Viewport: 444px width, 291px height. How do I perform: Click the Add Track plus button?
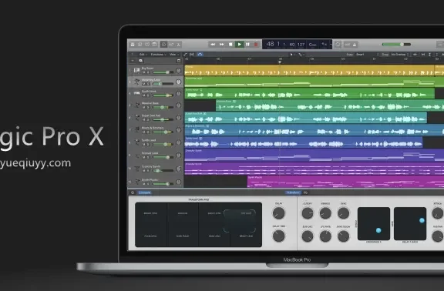point(133,61)
